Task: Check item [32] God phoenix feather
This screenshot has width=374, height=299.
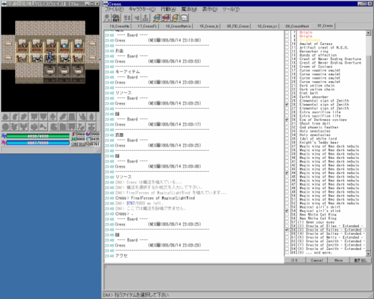Action: [287, 127]
